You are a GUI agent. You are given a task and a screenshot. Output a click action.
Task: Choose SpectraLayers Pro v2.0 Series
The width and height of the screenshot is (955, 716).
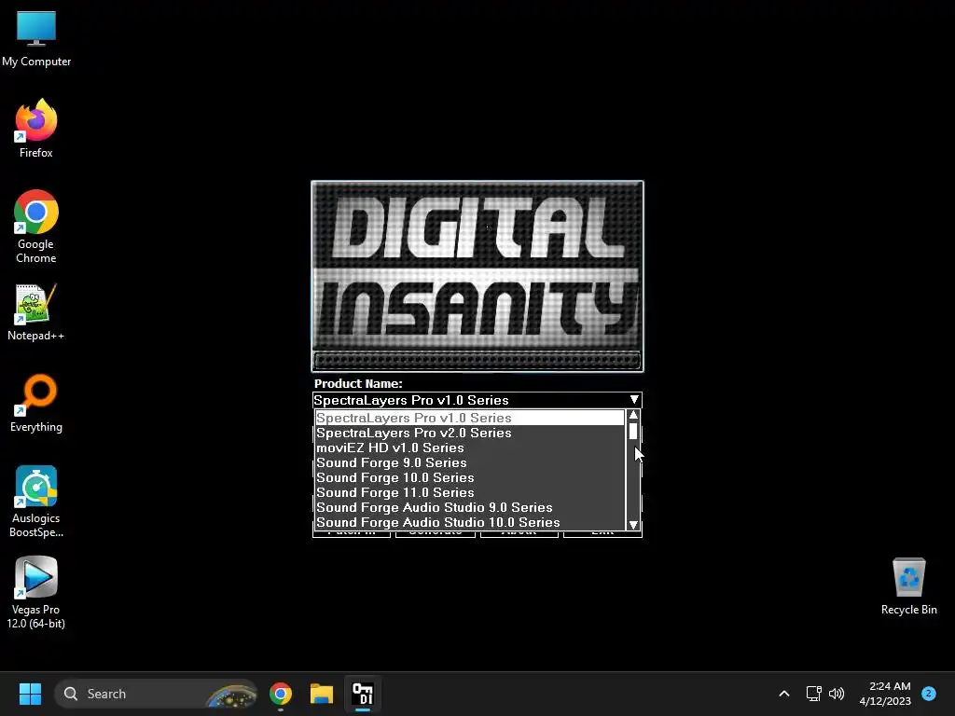[x=470, y=433]
